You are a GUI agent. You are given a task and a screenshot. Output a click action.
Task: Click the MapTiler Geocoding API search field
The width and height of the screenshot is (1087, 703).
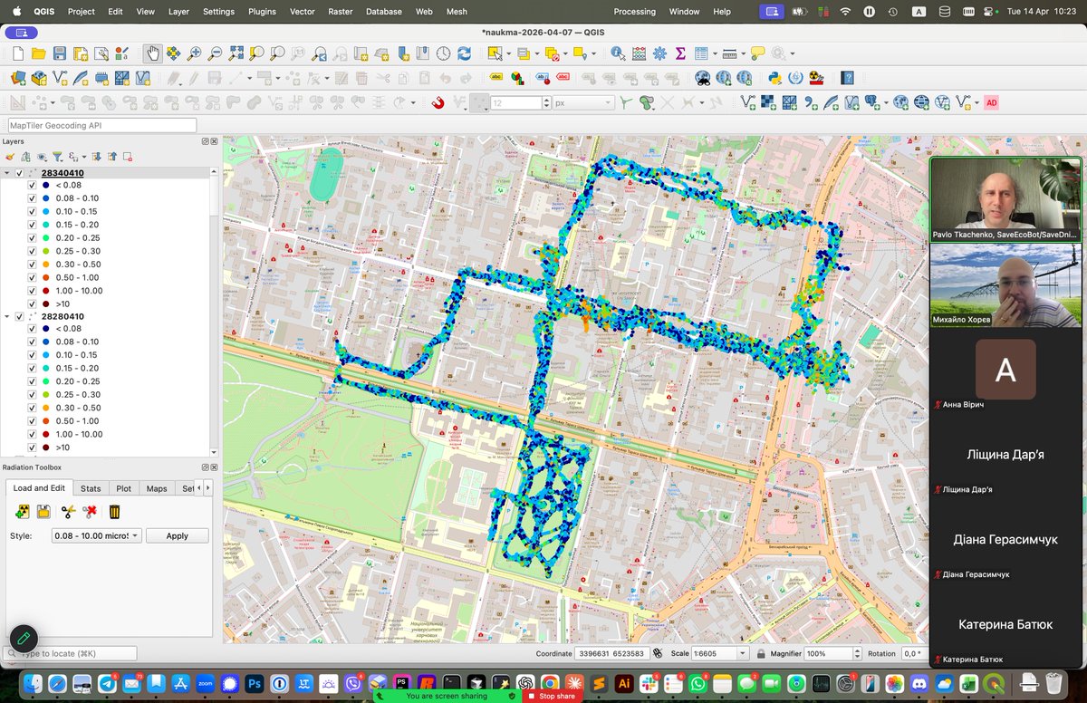[101, 126]
